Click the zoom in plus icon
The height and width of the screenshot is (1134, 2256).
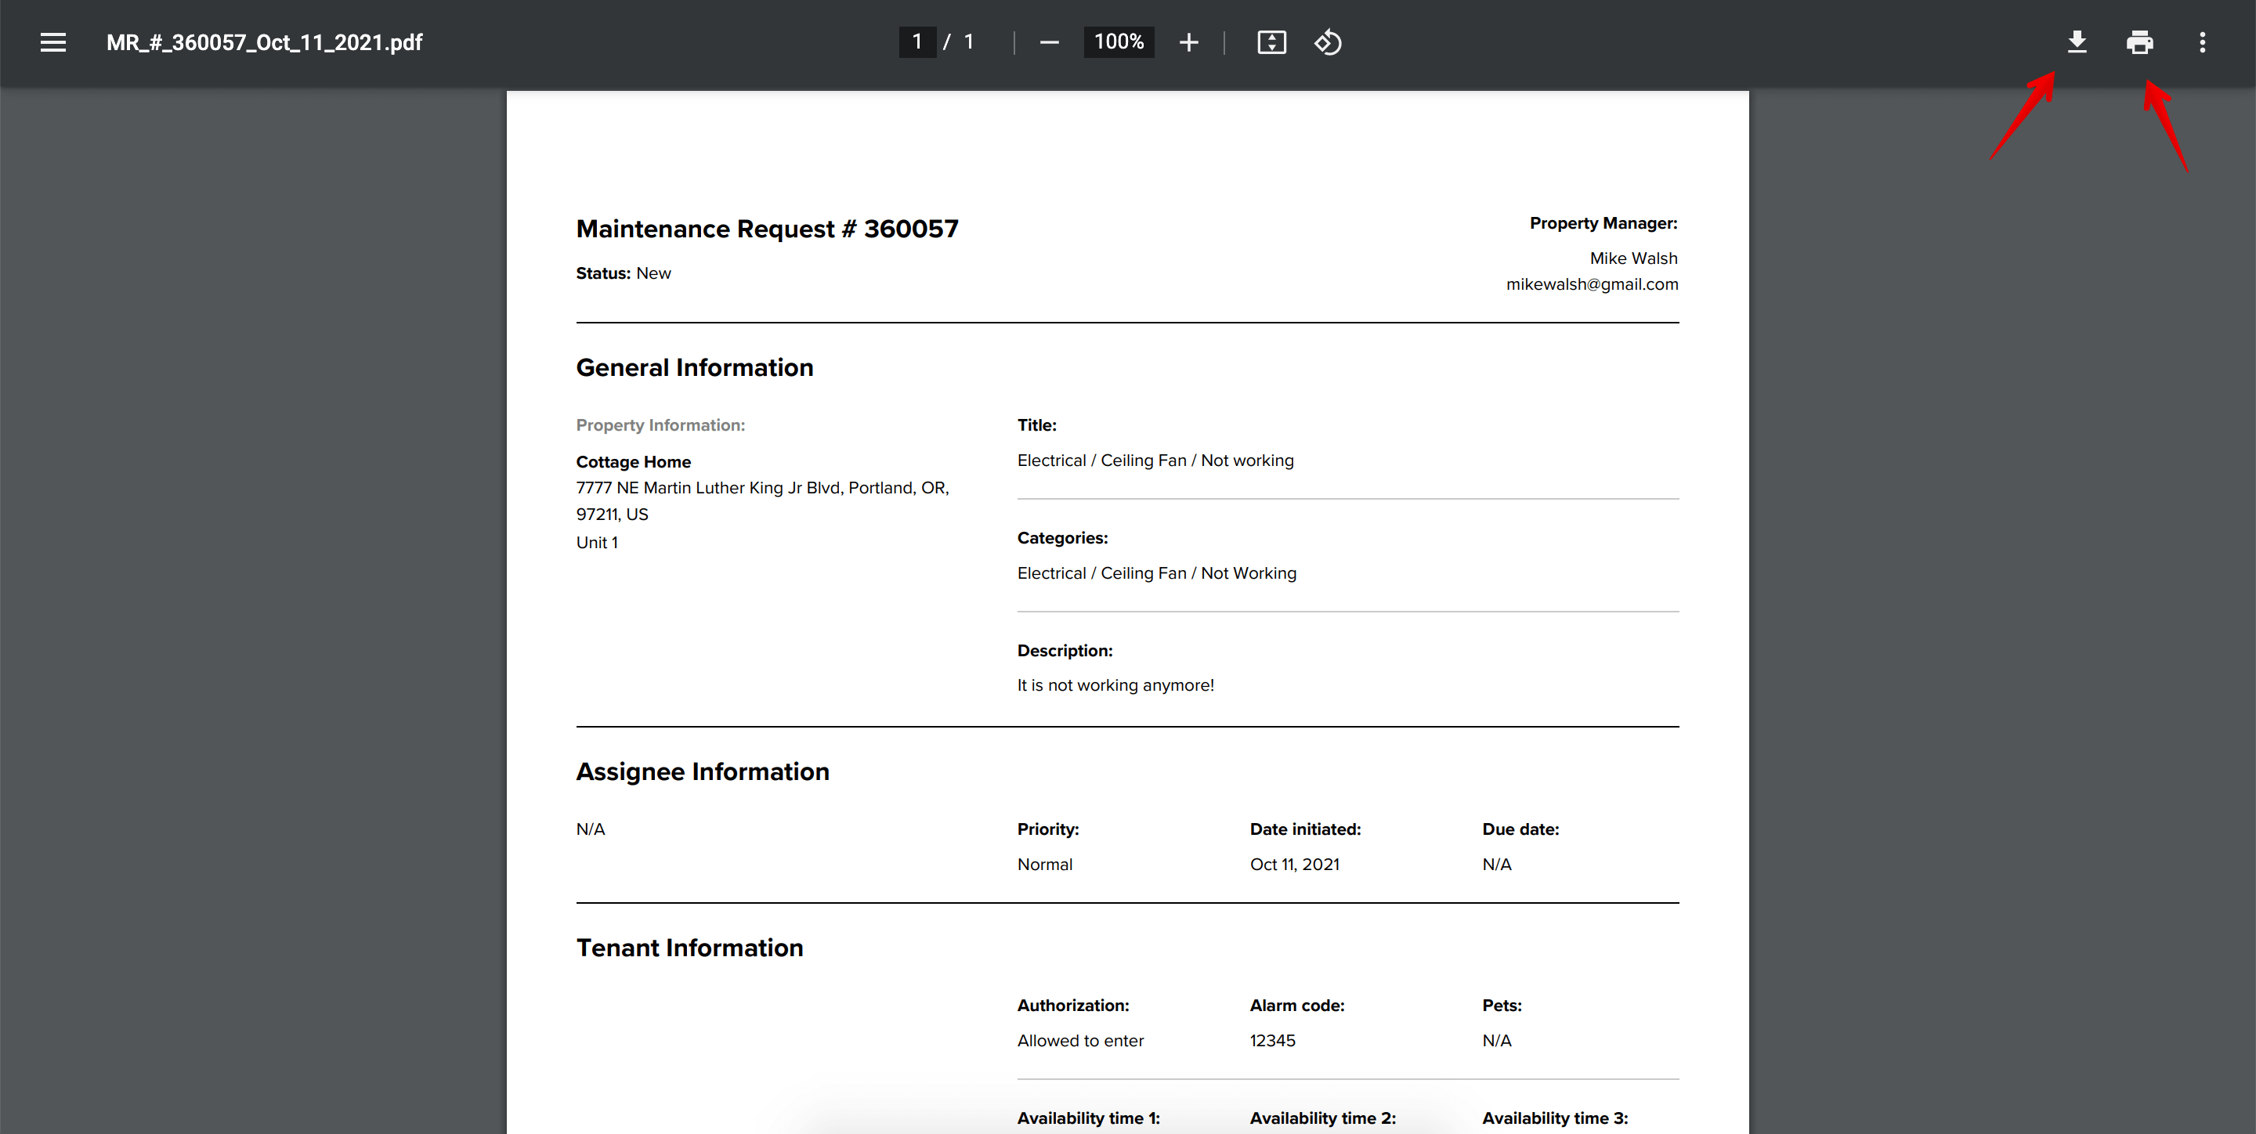[1188, 42]
